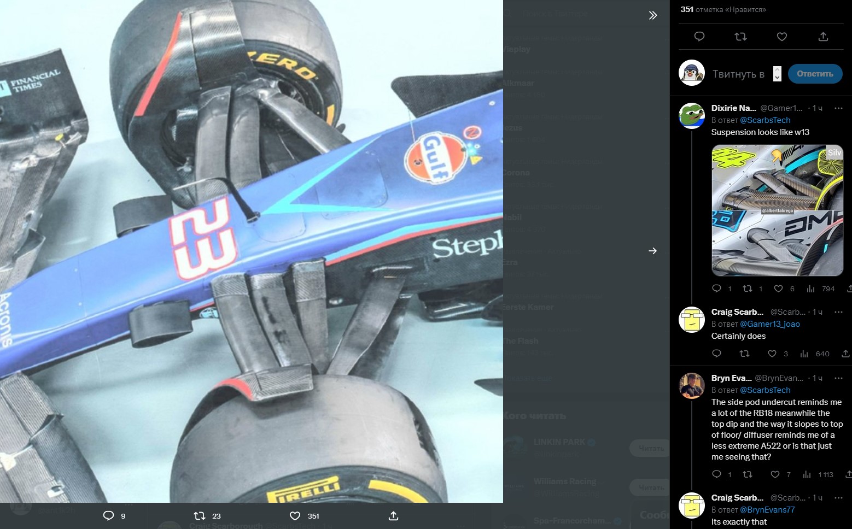Expand account switcher arrows in reply box
This screenshot has height=529, width=852.
pyautogui.click(x=777, y=74)
